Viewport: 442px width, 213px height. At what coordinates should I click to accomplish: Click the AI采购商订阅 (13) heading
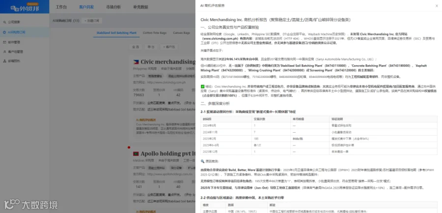66,21
